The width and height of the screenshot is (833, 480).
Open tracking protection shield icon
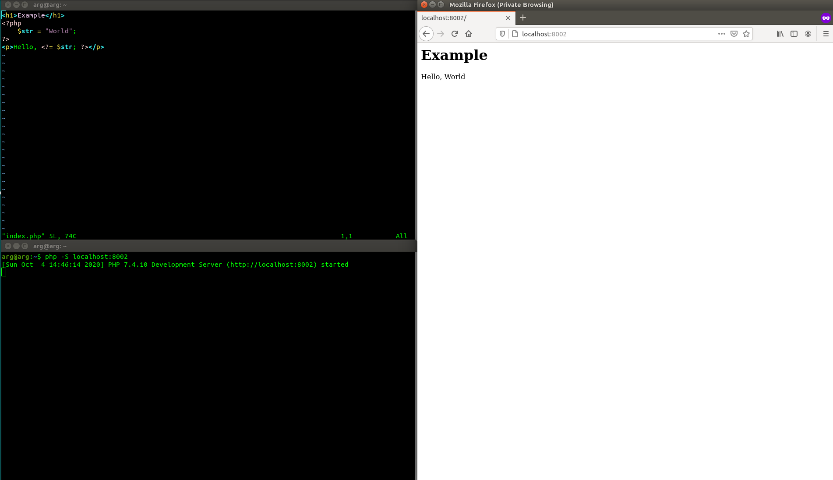(x=502, y=34)
